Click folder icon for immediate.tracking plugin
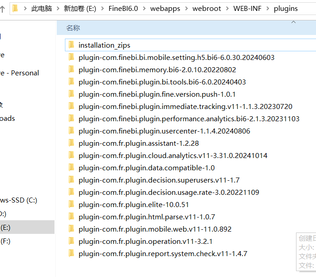Image resolution: width=316 pixels, height=277 pixels. (71, 106)
